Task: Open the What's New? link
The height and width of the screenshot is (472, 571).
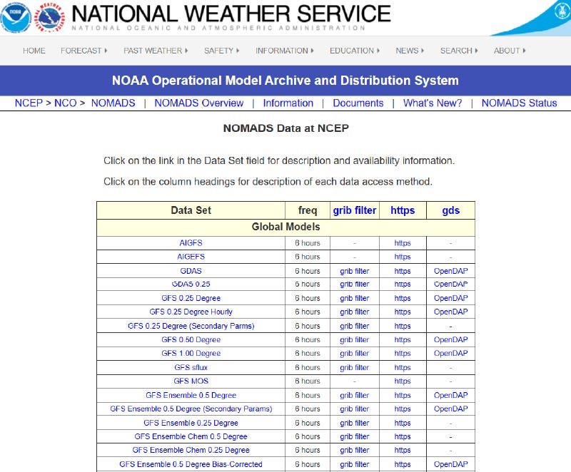Action: point(433,103)
